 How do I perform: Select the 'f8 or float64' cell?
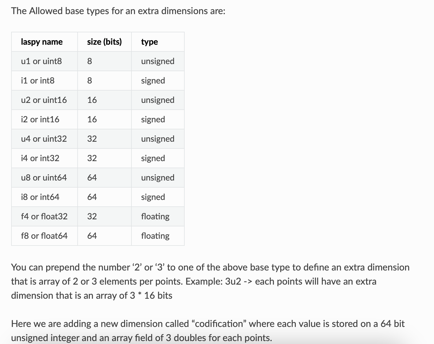click(x=44, y=236)
